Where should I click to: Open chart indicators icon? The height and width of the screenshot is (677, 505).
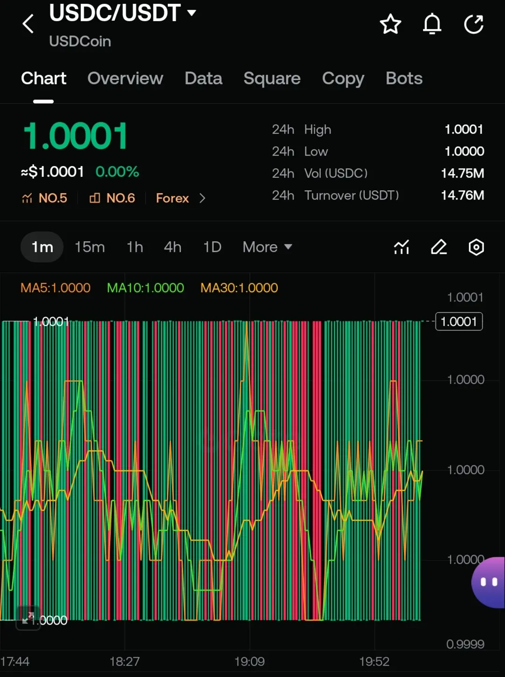click(x=402, y=247)
